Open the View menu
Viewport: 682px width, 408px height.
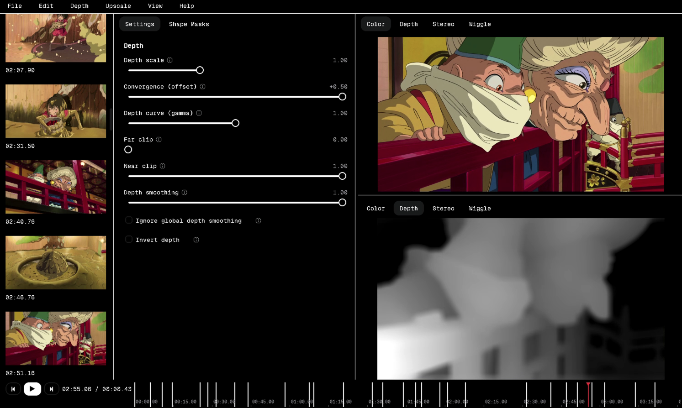pyautogui.click(x=155, y=6)
